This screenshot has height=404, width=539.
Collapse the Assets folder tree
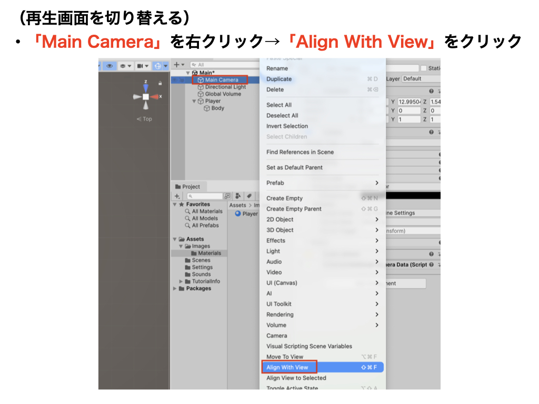click(x=175, y=239)
